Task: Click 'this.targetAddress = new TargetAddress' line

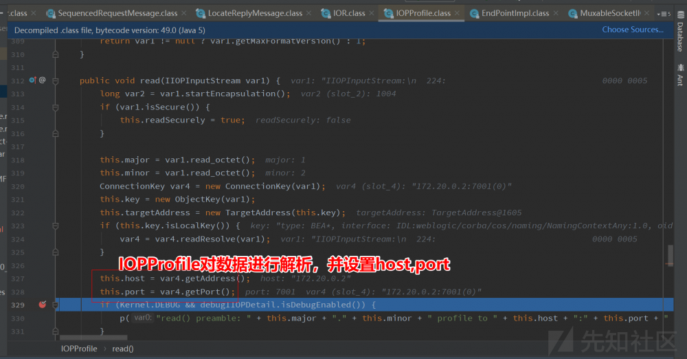Action: [x=223, y=213]
